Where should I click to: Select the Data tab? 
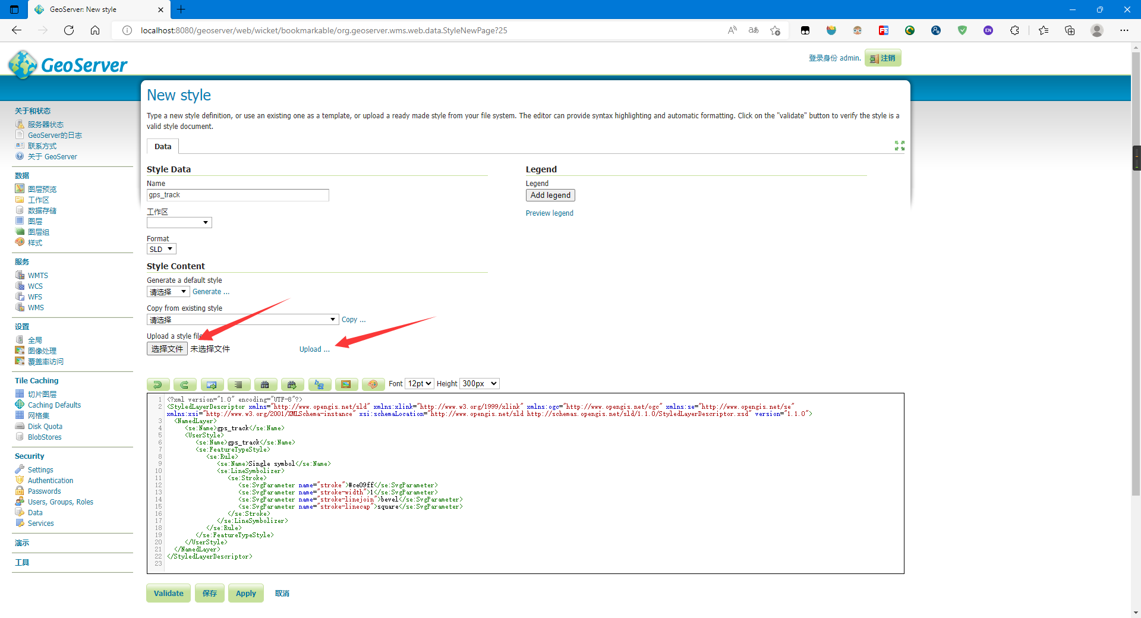point(163,147)
